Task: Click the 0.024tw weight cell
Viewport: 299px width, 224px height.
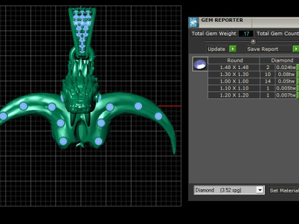Action: tap(286, 67)
